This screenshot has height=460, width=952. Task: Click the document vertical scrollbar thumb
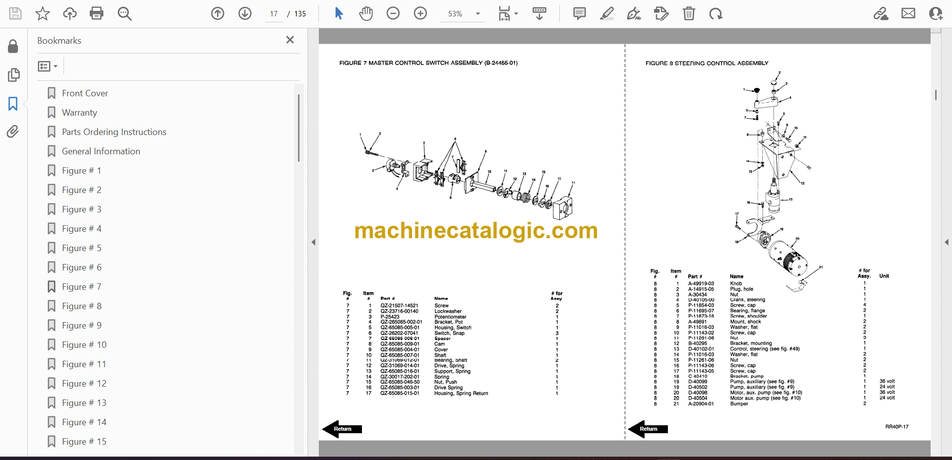pyautogui.click(x=936, y=95)
